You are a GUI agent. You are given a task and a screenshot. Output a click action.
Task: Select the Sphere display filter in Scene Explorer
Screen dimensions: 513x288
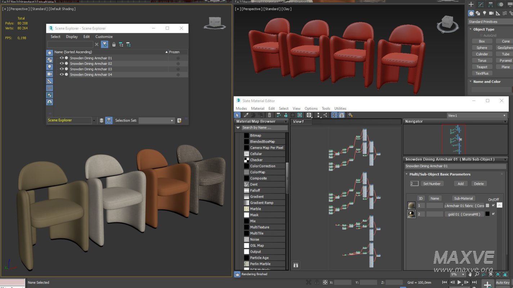click(49, 53)
